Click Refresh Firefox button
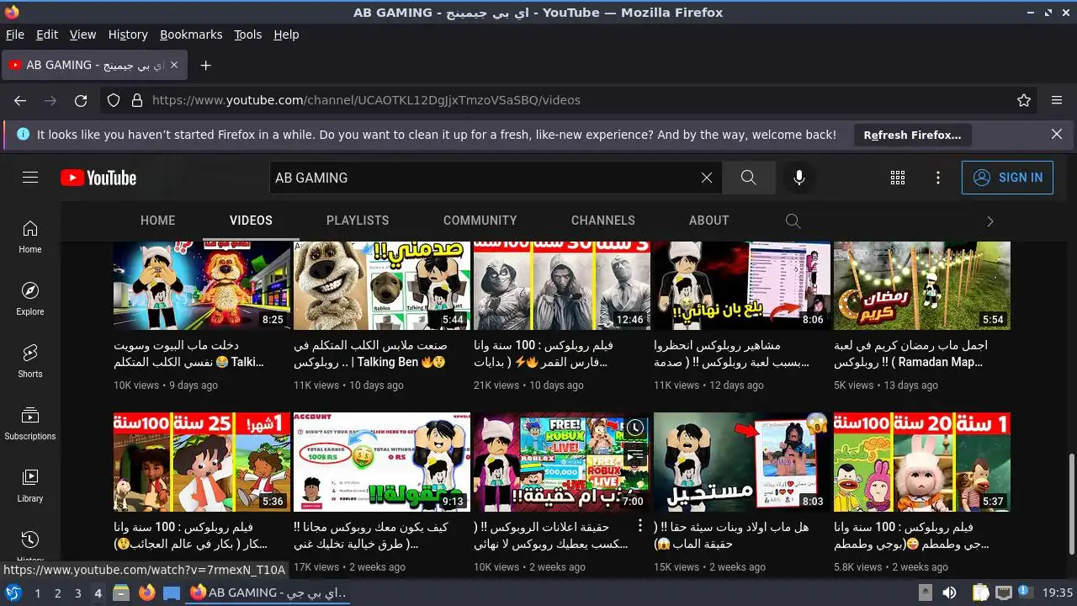1077x606 pixels. coord(912,135)
